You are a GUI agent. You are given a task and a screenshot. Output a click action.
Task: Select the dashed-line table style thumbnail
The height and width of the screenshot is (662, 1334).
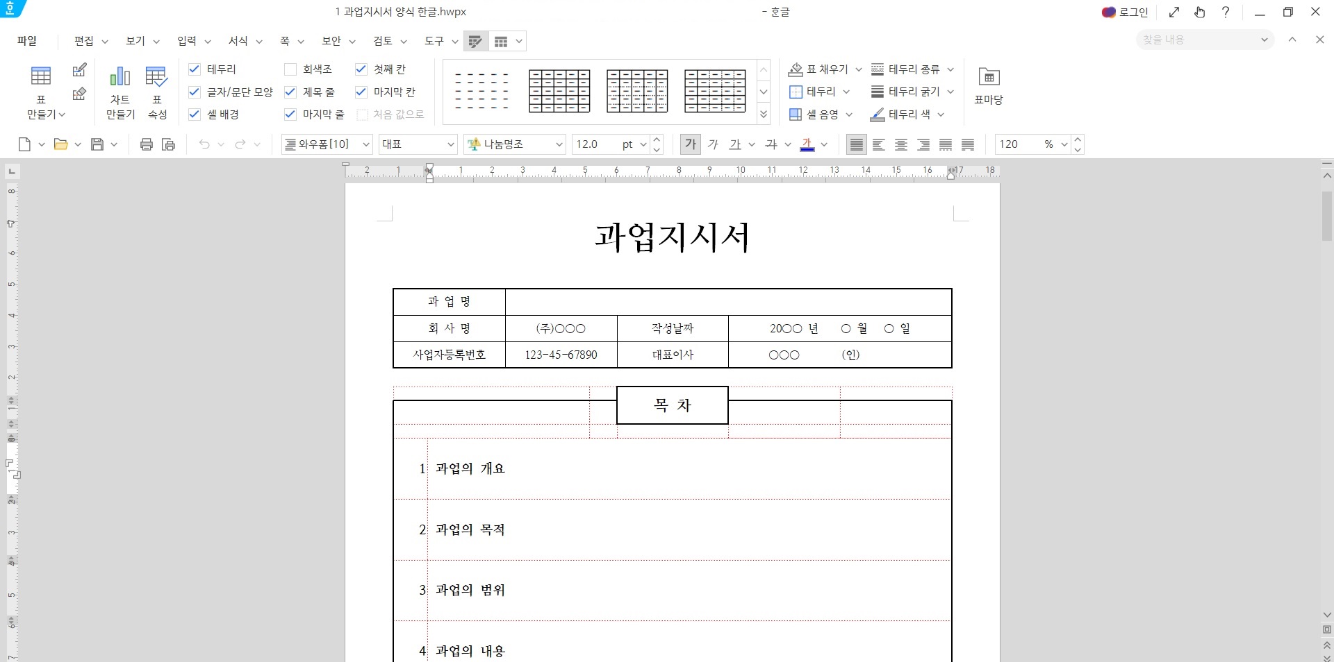pyautogui.click(x=481, y=91)
